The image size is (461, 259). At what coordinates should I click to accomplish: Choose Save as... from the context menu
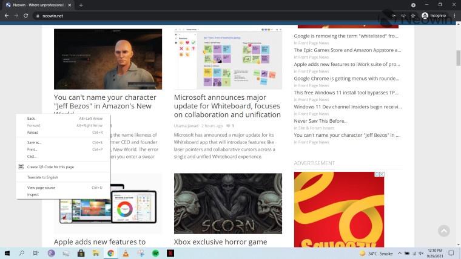coord(63,143)
